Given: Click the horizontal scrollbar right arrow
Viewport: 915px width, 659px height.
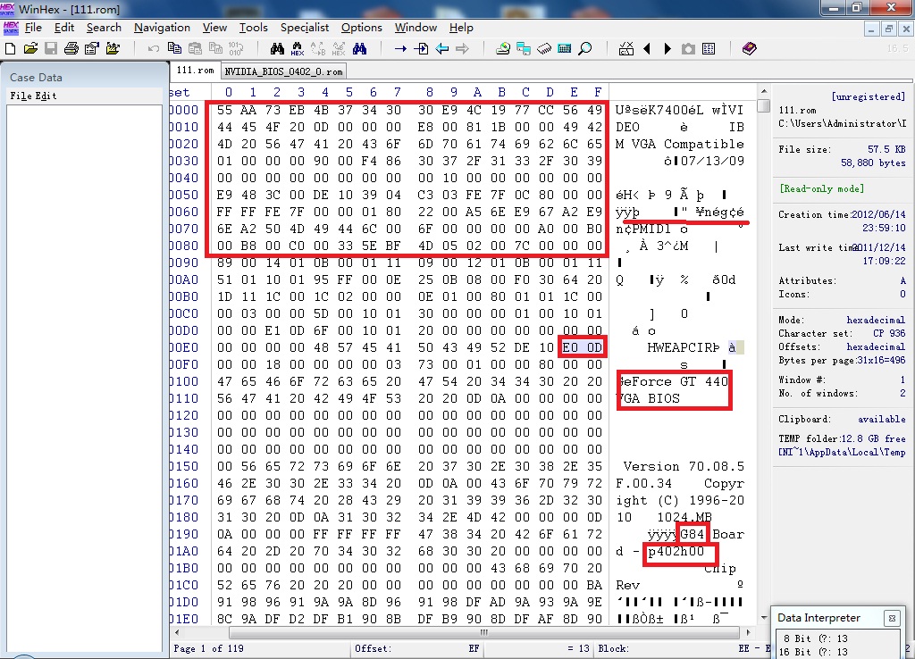Looking at the screenshot, I should (749, 632).
